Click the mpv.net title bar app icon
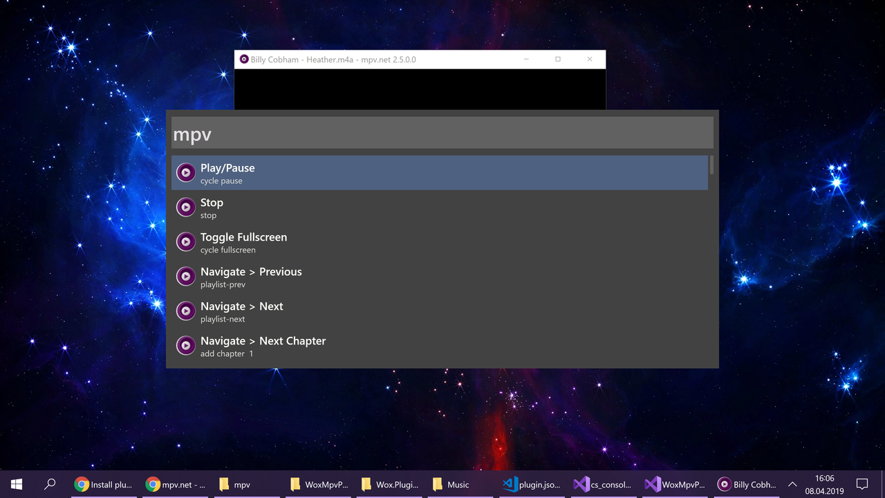This screenshot has height=498, width=885. pyautogui.click(x=243, y=59)
